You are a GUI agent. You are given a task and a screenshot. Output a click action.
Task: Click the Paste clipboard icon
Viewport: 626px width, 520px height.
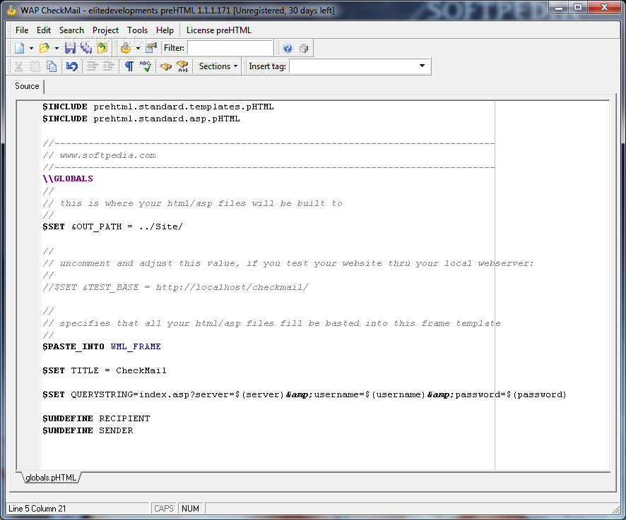35,66
